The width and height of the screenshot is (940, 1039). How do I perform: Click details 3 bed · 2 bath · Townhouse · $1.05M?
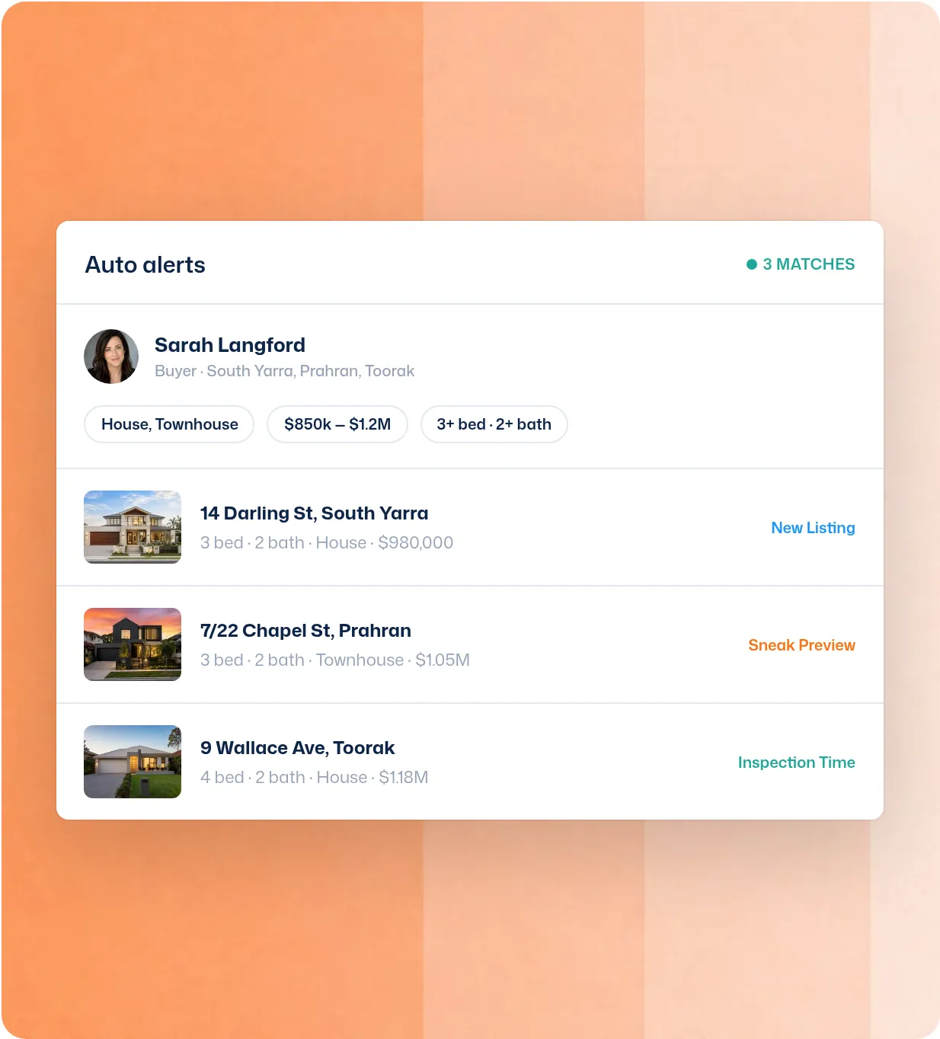click(x=335, y=660)
